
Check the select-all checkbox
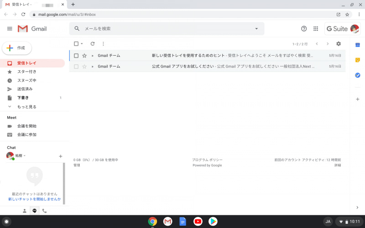click(76, 44)
